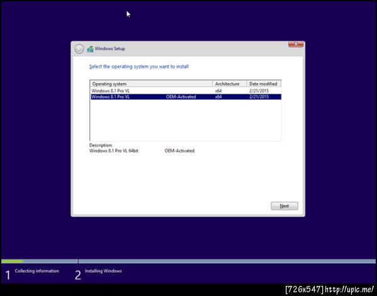Screen dimensions: 377x296
Task: Click the Windows Setup title icon
Action: click(90, 49)
